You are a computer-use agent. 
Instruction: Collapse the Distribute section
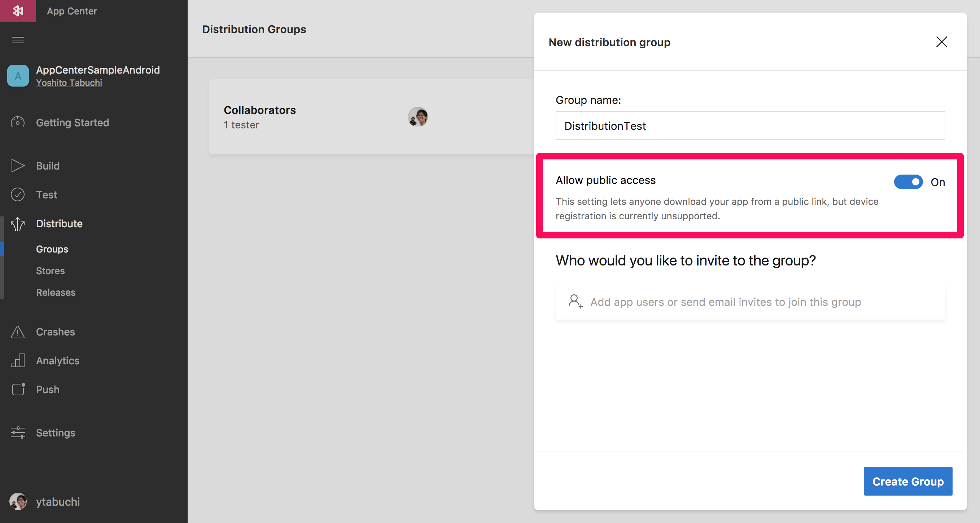59,224
